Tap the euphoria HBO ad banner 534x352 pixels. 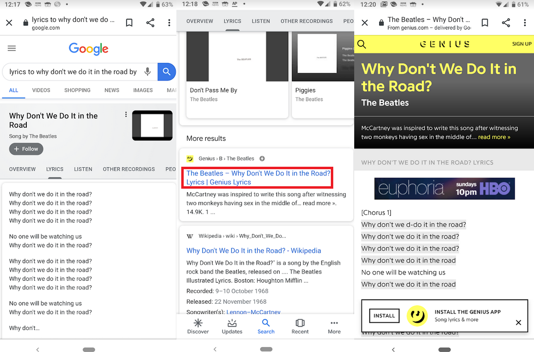(x=444, y=189)
